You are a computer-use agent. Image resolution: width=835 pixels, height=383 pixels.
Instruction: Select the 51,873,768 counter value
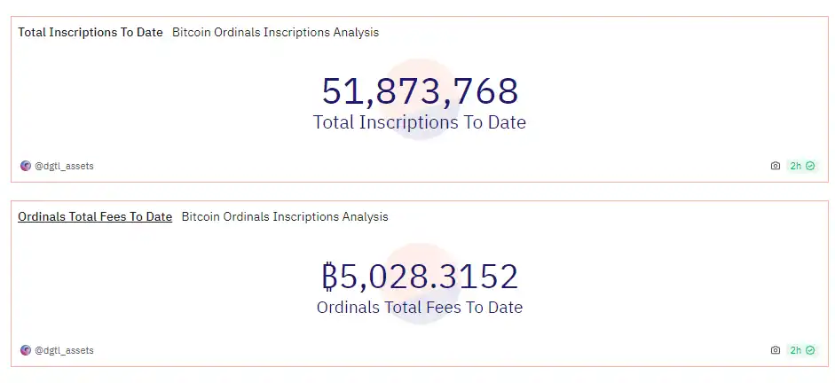point(420,91)
